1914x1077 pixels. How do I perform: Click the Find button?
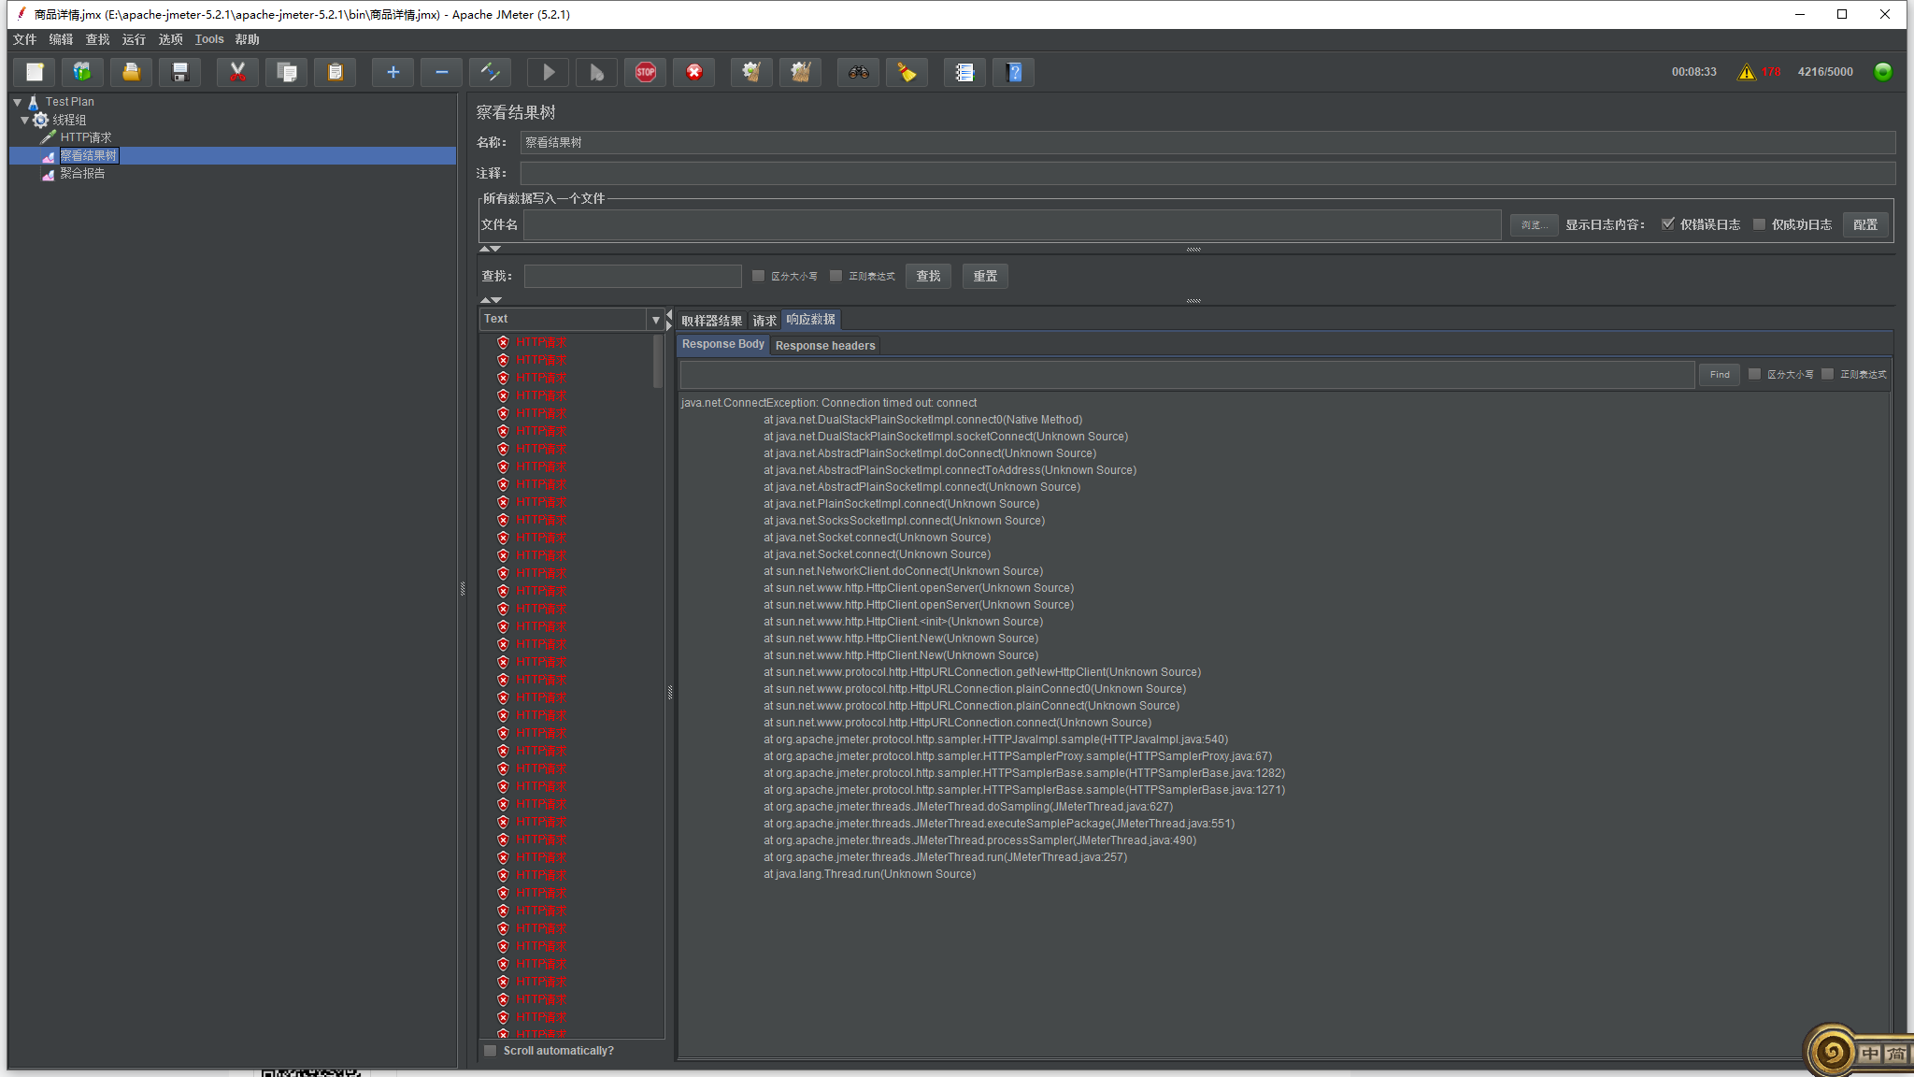(1720, 374)
